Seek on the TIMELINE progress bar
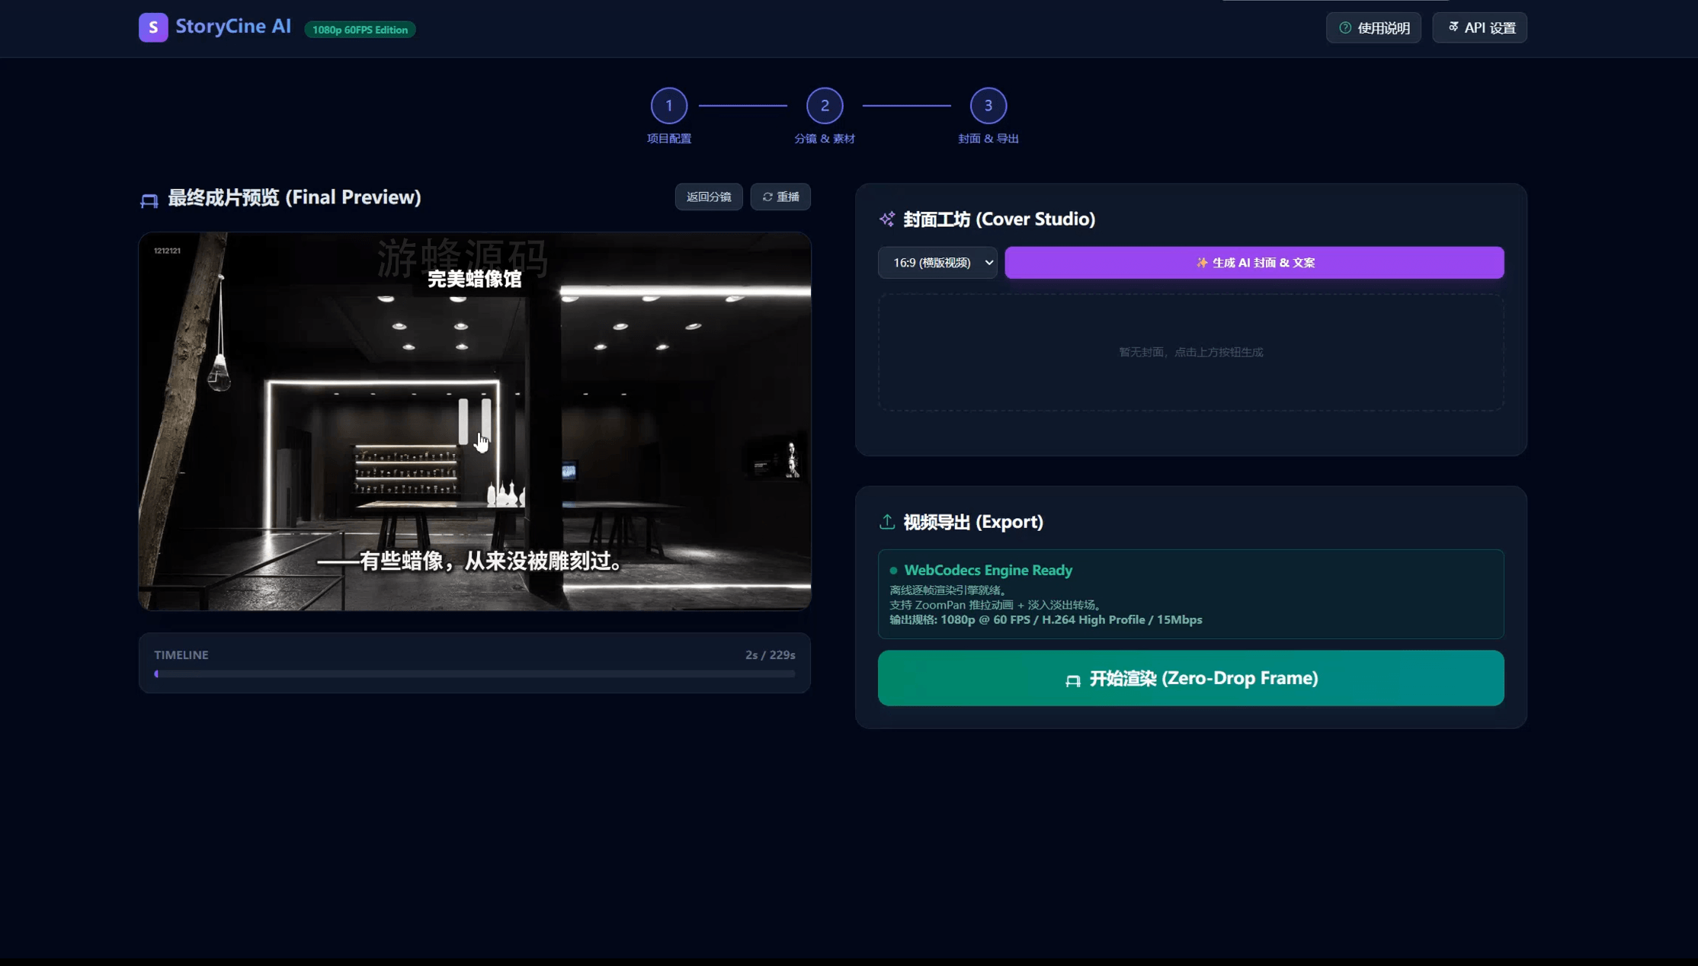 click(x=475, y=674)
